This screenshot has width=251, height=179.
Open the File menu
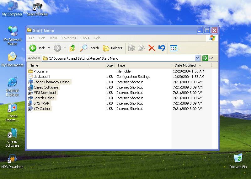[32, 38]
